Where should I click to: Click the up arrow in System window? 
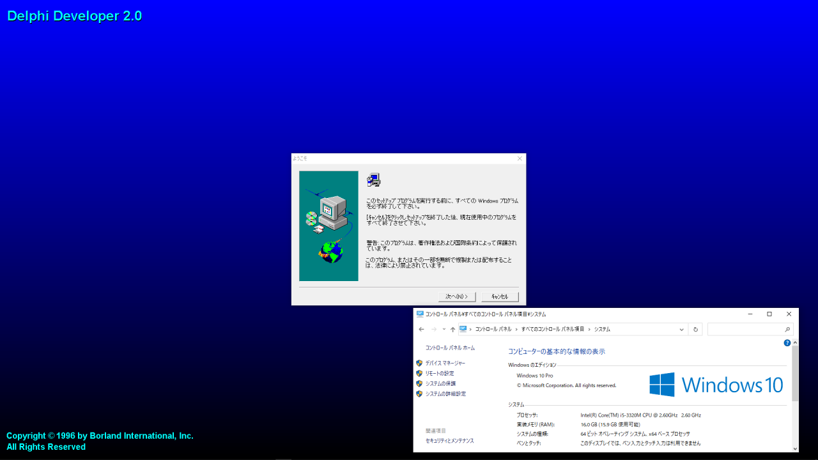click(x=453, y=330)
